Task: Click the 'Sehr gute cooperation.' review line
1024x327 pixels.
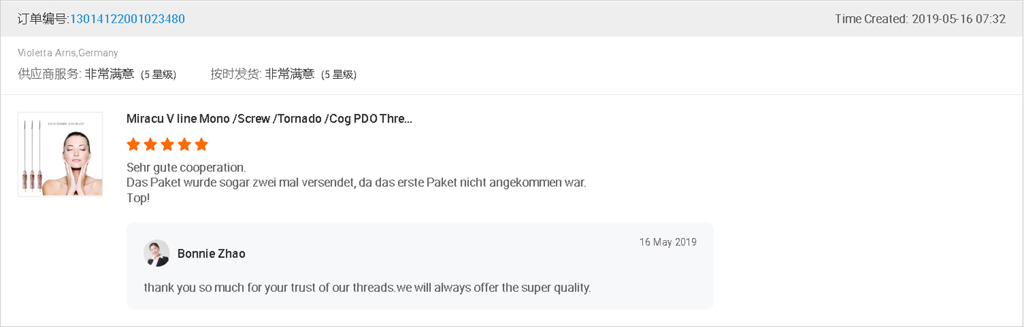Action: pyautogui.click(x=187, y=167)
